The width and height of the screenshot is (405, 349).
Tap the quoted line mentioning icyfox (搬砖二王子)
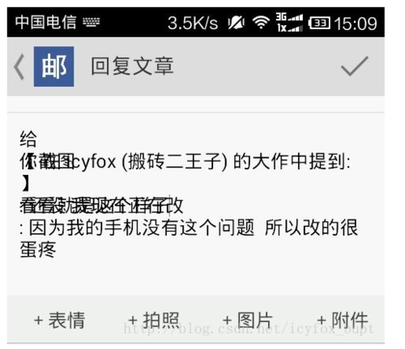[x=185, y=161]
